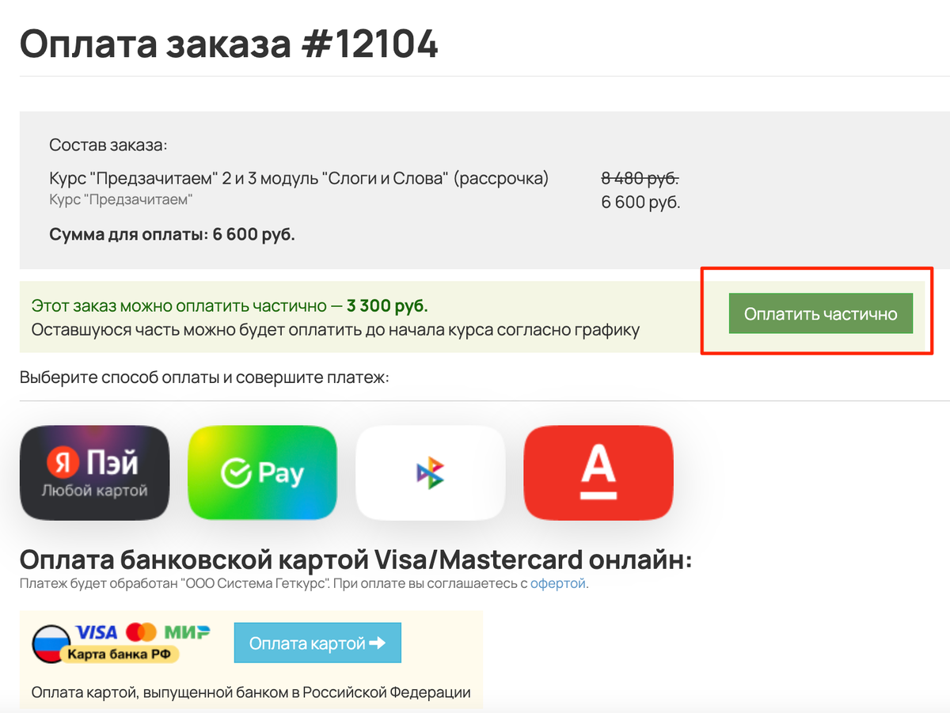
Task: Select the green SberPay payment option
Action: (x=262, y=473)
